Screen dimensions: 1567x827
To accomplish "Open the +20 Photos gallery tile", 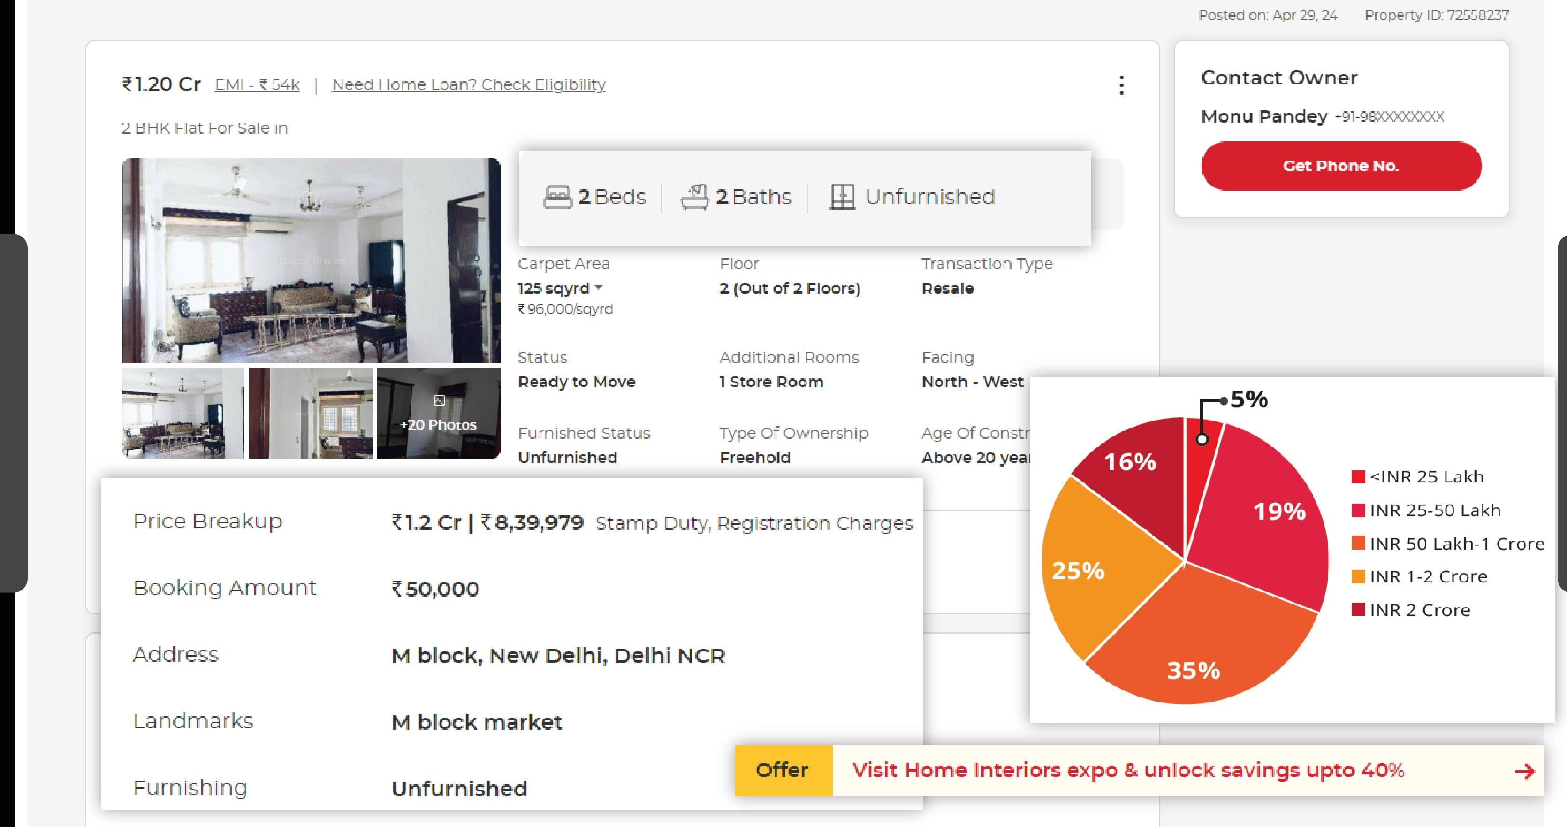I will 439,424.
